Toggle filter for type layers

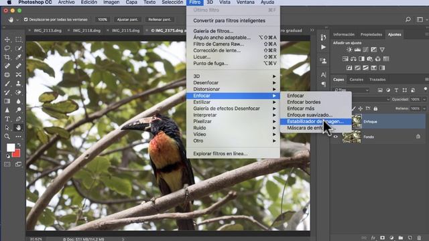[x=396, y=90]
